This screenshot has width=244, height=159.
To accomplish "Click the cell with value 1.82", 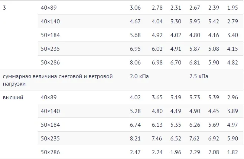I will (233, 152).
